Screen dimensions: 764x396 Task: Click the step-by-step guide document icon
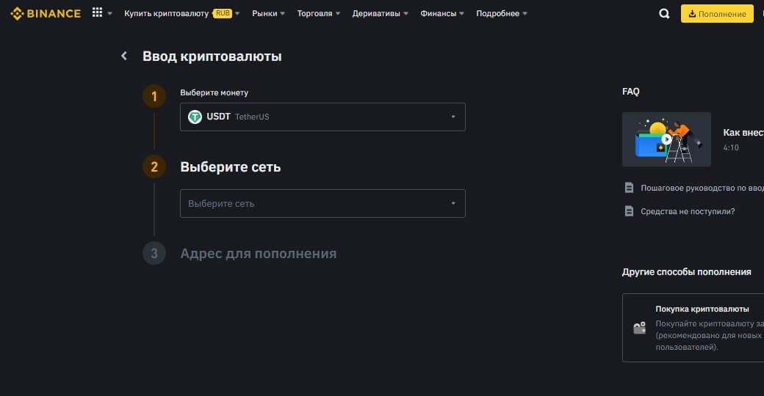(x=629, y=188)
